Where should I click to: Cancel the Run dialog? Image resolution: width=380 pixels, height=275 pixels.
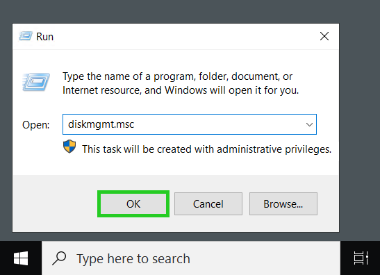pos(208,203)
